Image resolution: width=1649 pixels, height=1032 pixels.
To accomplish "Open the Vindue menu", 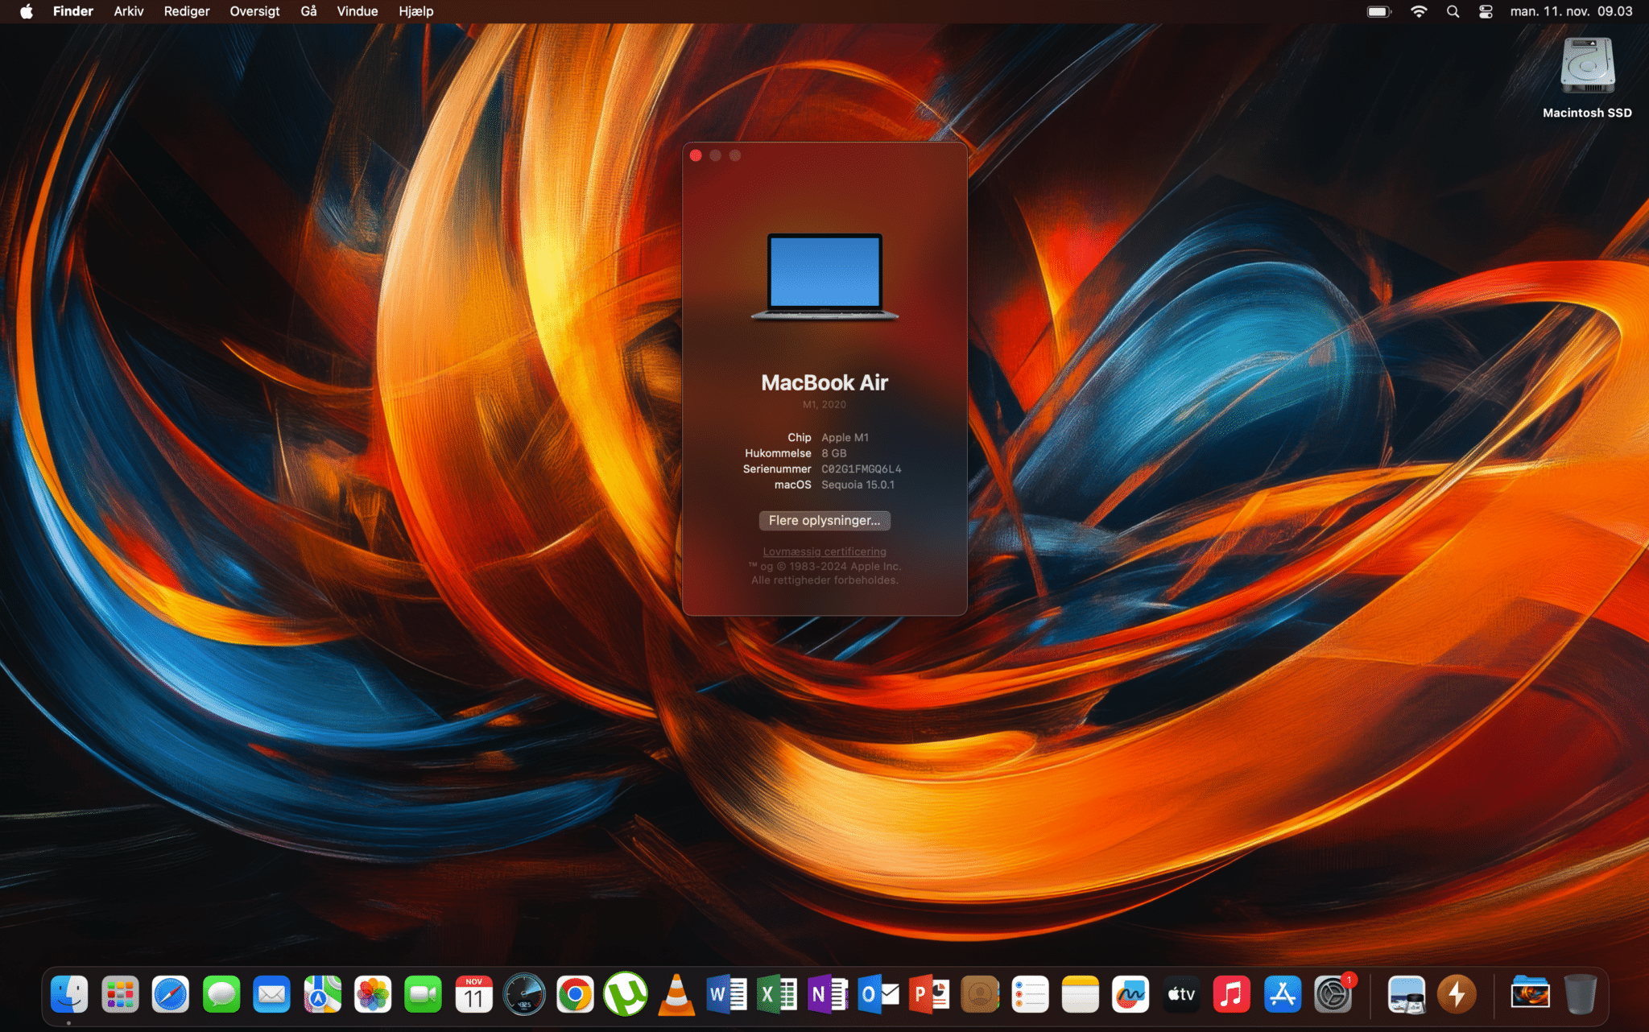I will (357, 11).
